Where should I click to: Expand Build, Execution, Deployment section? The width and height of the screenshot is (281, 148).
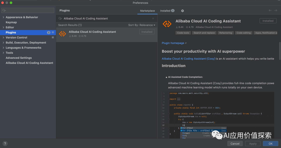(3, 43)
